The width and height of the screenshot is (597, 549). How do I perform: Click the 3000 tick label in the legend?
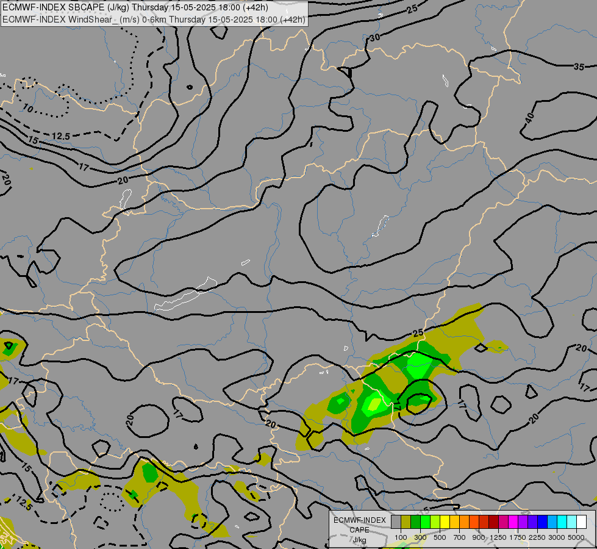556,537
